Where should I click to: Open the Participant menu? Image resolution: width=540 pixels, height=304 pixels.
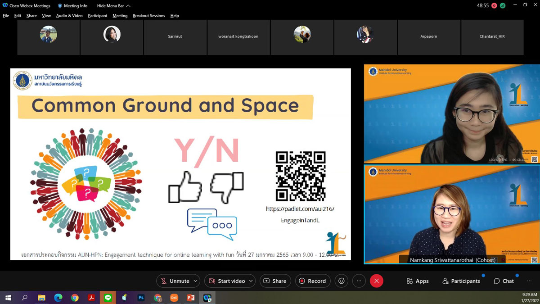tap(98, 16)
